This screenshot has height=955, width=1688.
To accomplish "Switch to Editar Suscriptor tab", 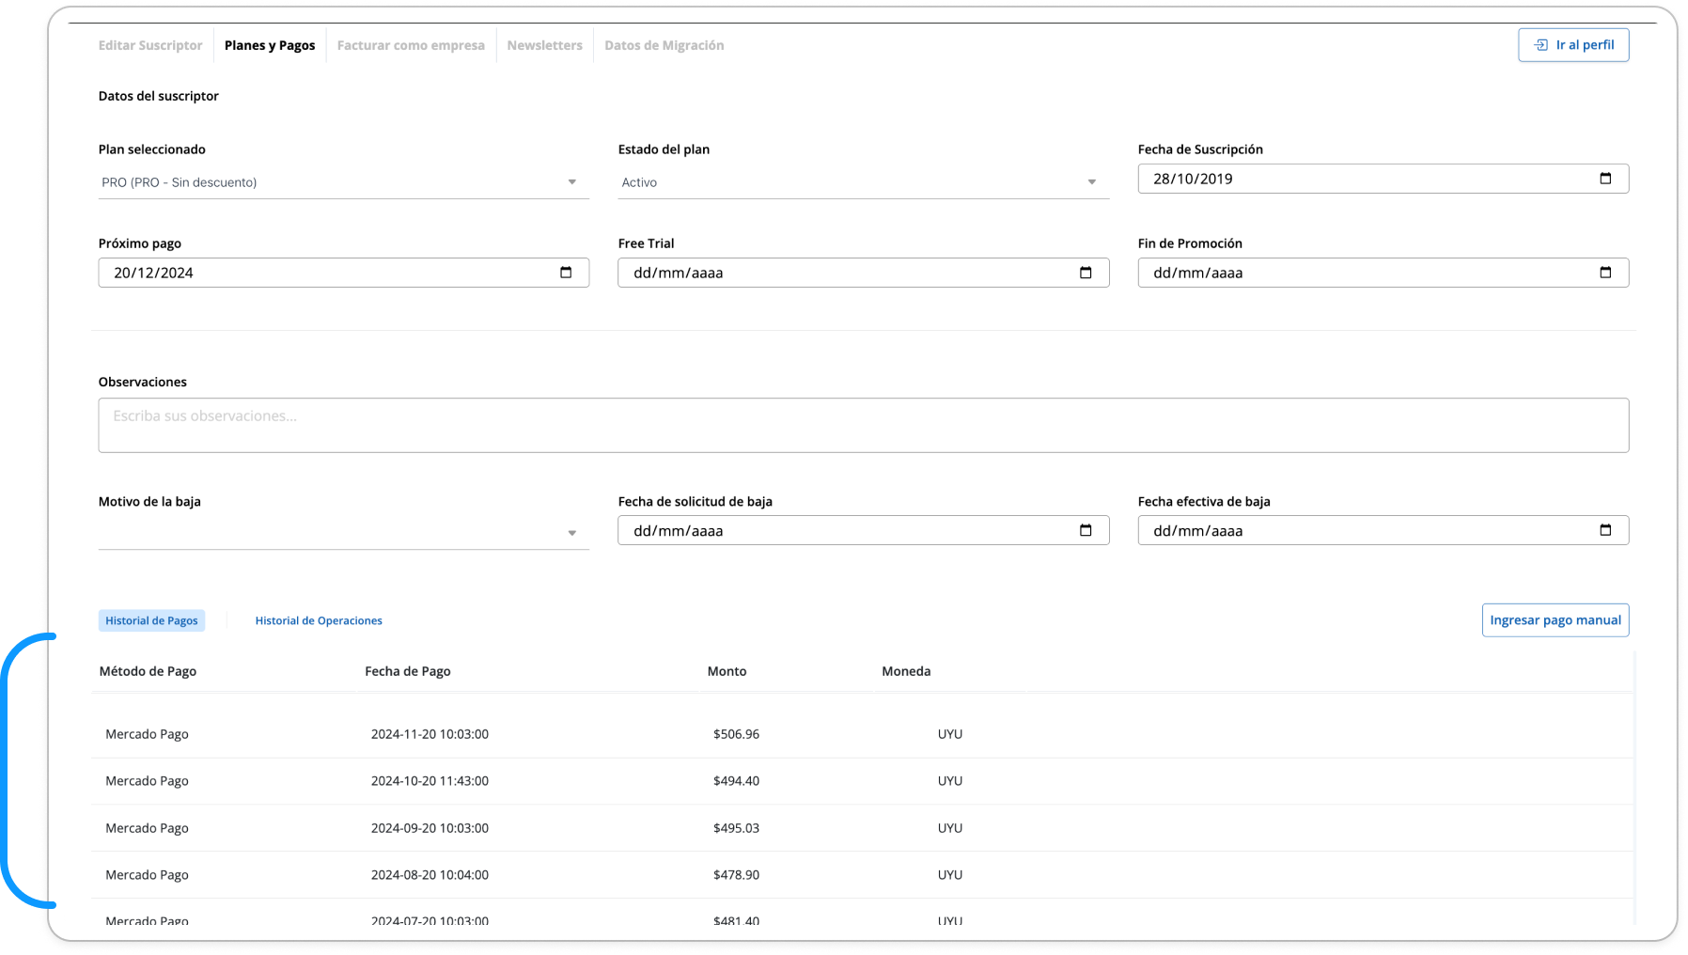I will coord(150,45).
